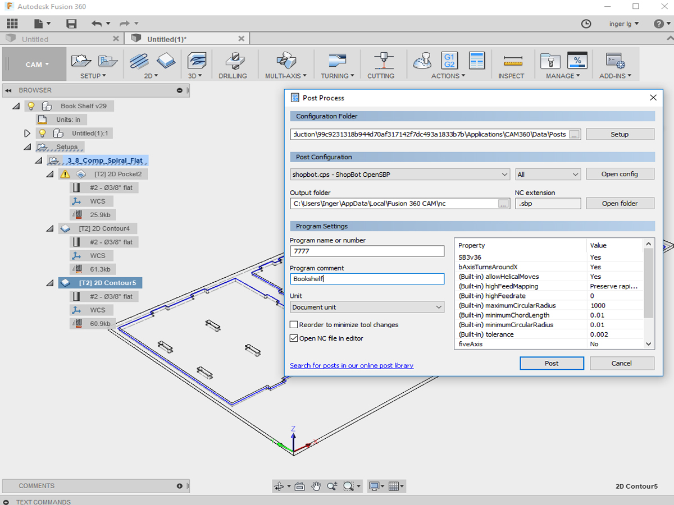Viewport: 674px width, 505px height.
Task: Collapse the [T2] 2D Contour4 operation
Action: [49, 228]
